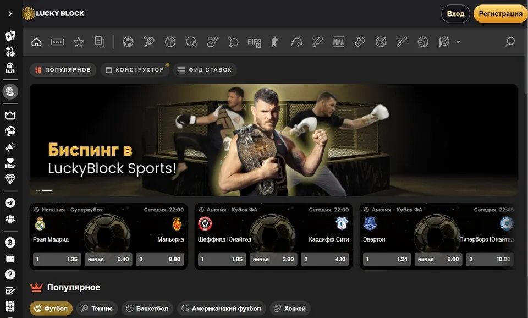Bet on Реал Мадрид win at 1.35
The width and height of the screenshot is (528, 318).
tap(57, 259)
